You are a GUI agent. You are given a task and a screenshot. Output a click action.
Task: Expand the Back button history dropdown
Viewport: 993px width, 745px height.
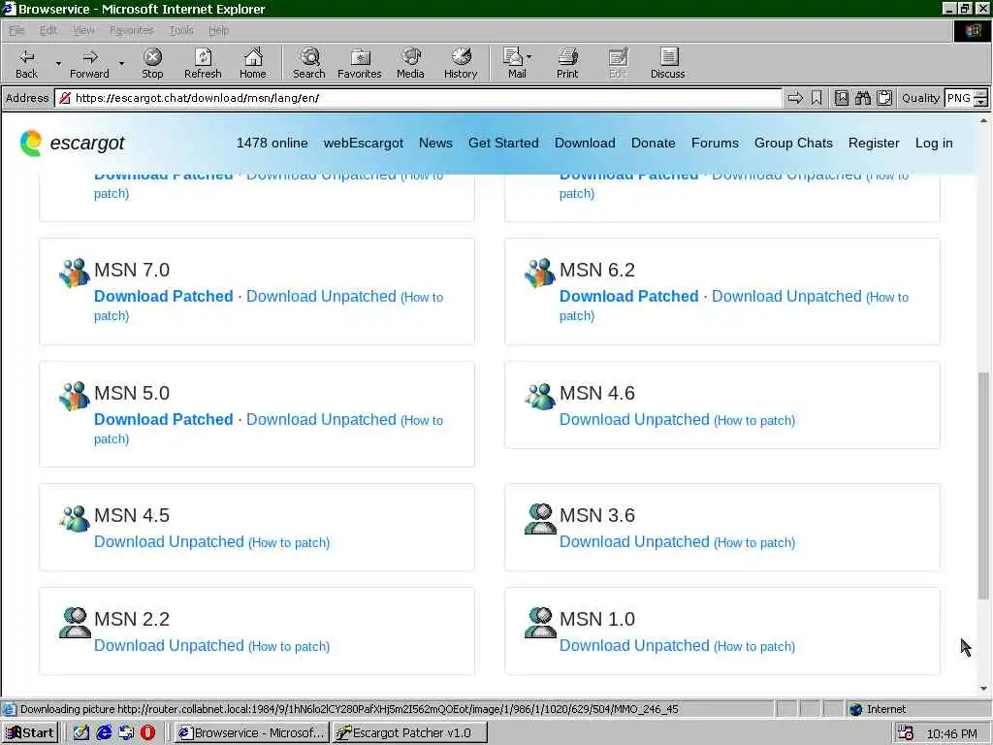58,64
